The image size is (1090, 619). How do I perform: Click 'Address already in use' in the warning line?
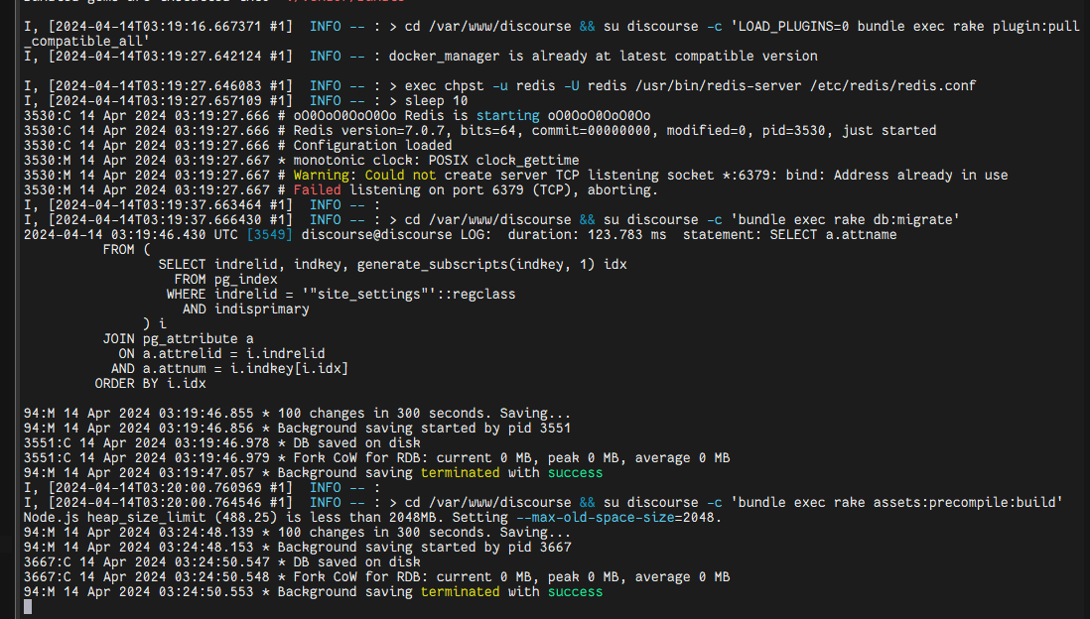tap(920, 176)
